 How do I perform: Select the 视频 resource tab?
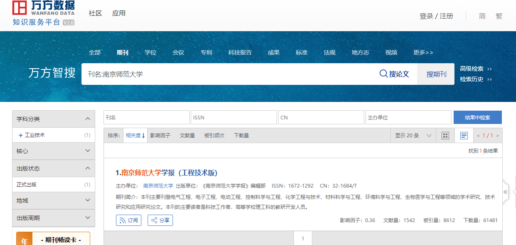click(391, 52)
